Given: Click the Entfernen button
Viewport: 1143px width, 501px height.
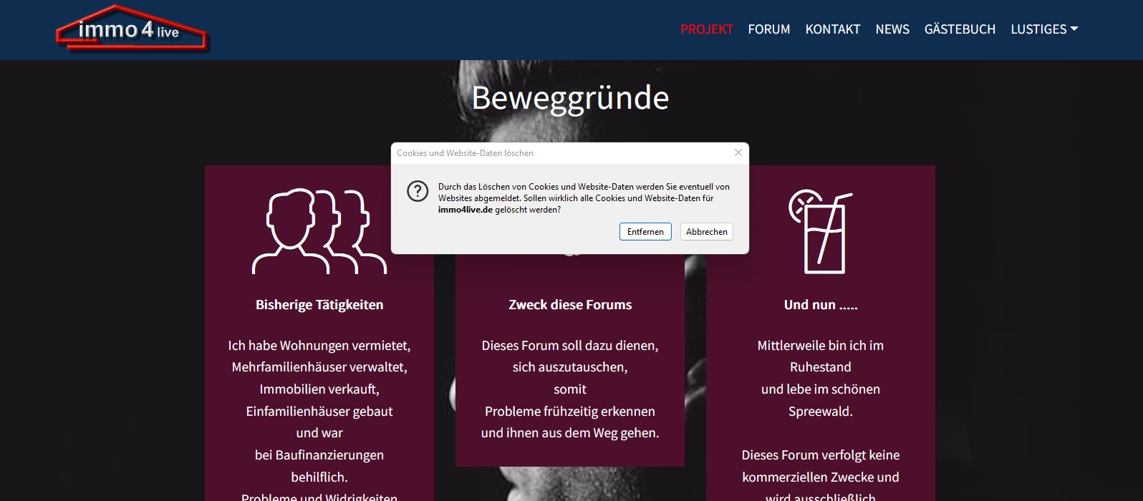Looking at the screenshot, I should pyautogui.click(x=645, y=232).
